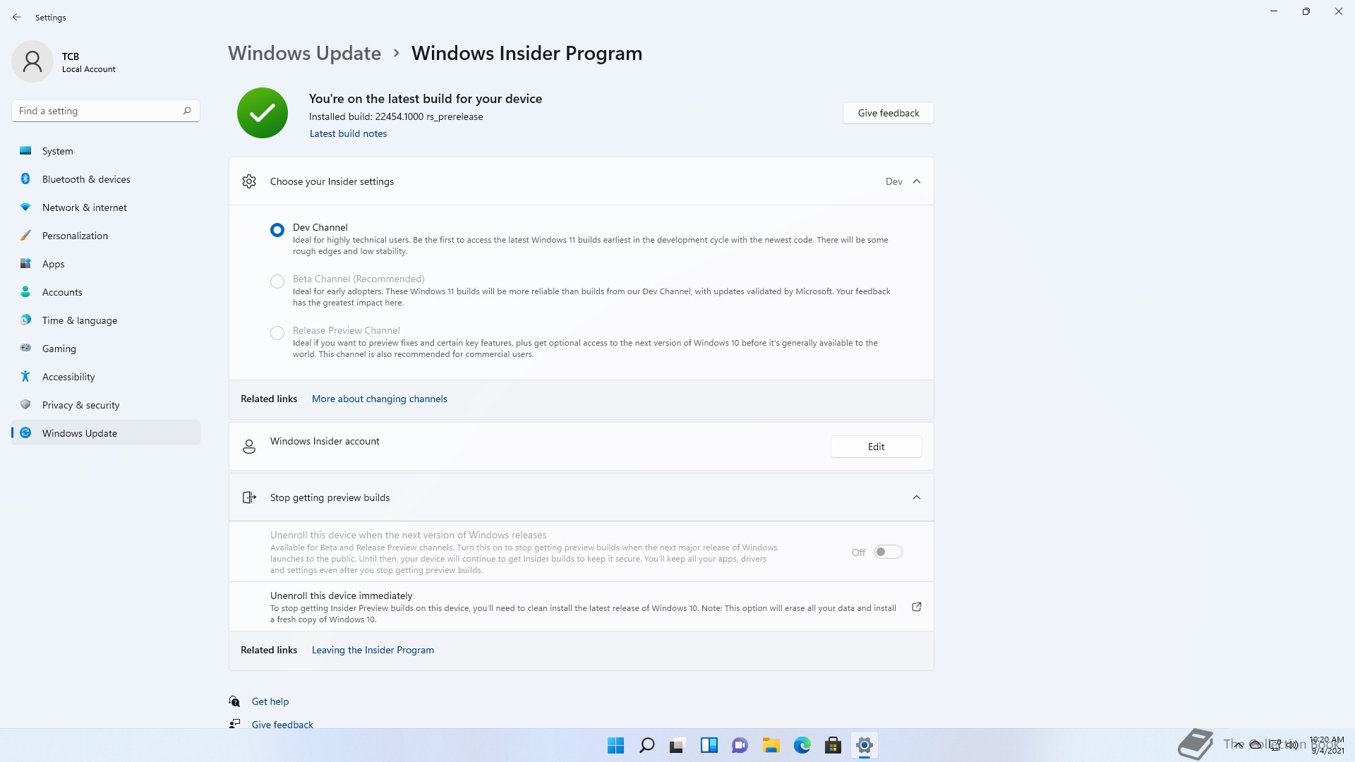
Task: Open taskbar Search
Action: (x=646, y=746)
